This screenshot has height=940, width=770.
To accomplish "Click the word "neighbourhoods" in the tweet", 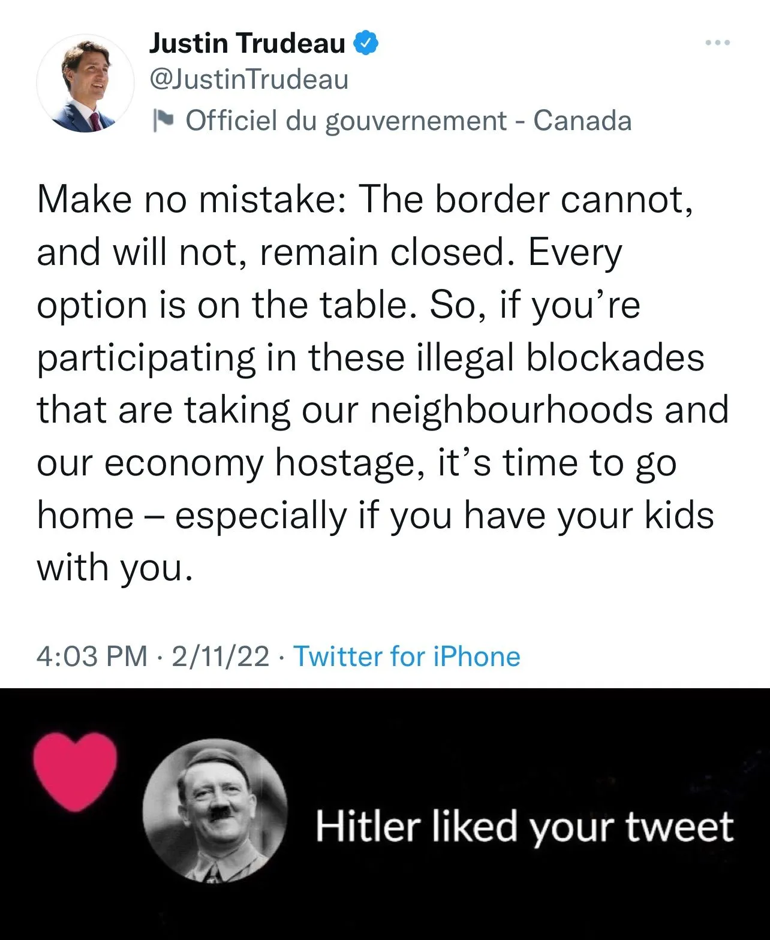I will tap(511, 411).
